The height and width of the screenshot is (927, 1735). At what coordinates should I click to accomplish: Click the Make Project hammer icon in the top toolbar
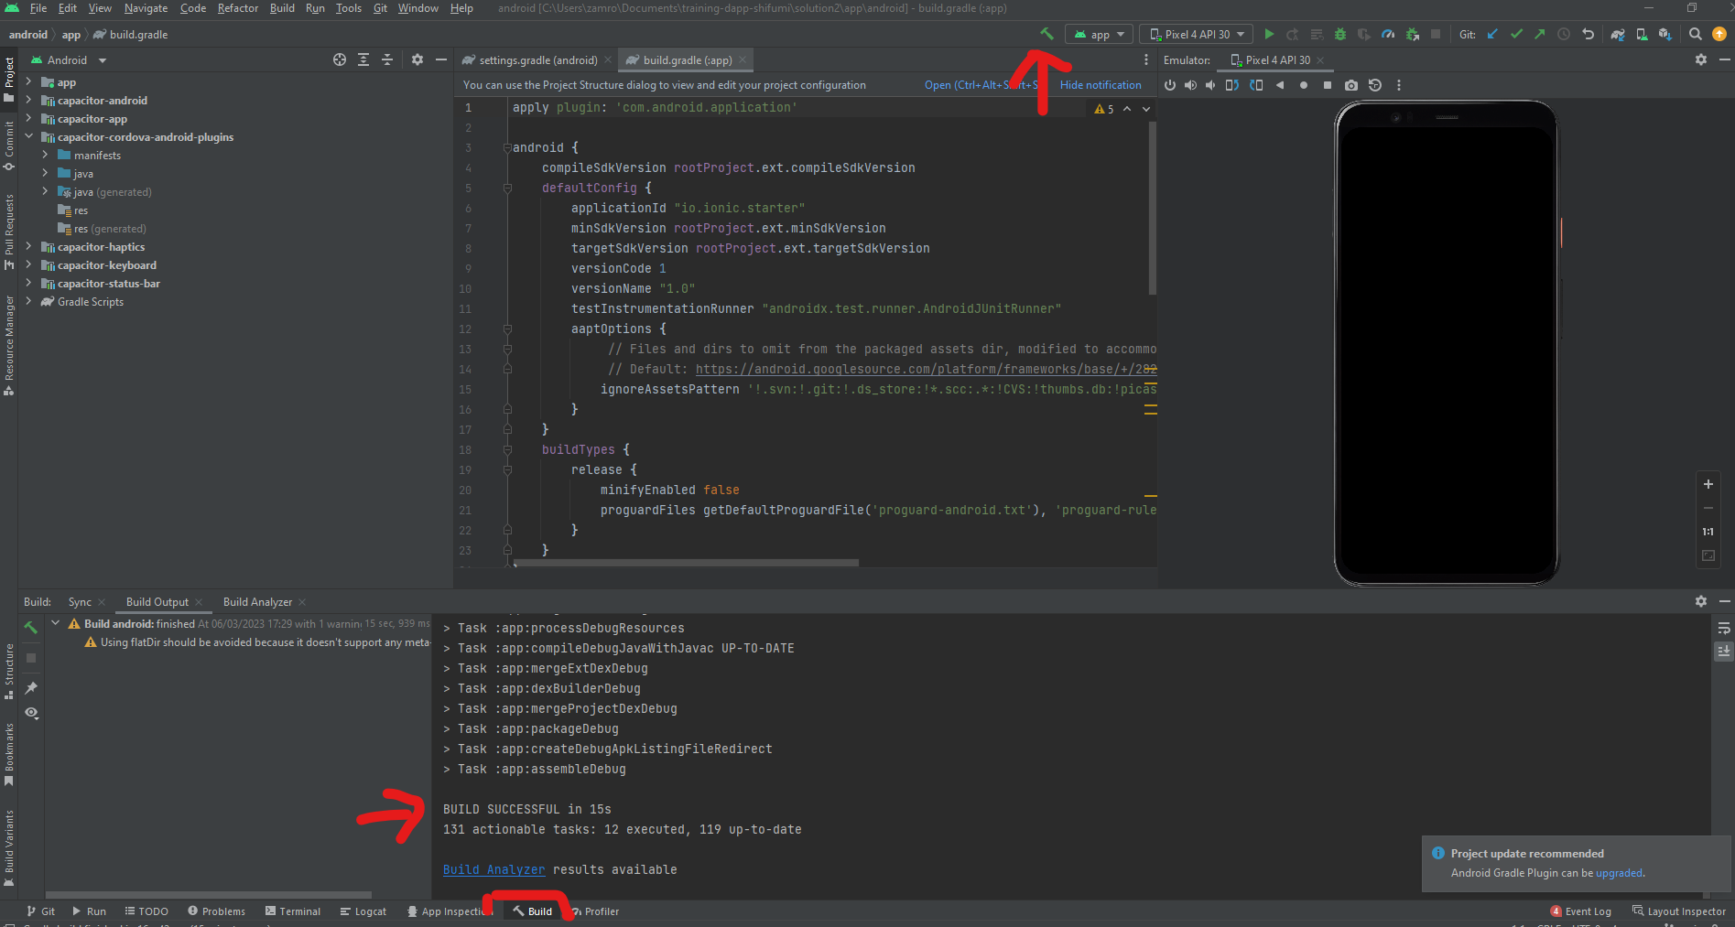coord(1046,34)
